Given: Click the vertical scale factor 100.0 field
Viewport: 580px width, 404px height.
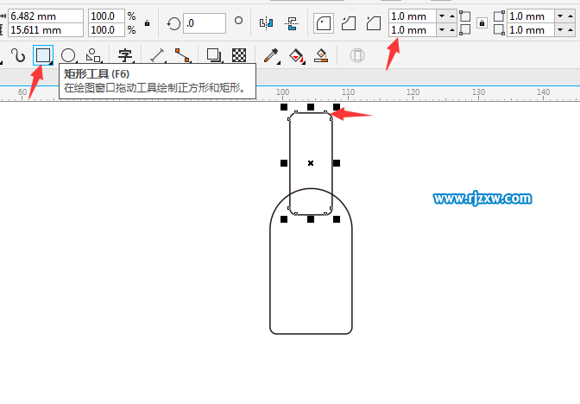Looking at the screenshot, I should (x=106, y=30).
